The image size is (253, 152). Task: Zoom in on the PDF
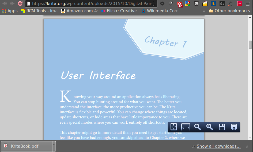coord(210,127)
